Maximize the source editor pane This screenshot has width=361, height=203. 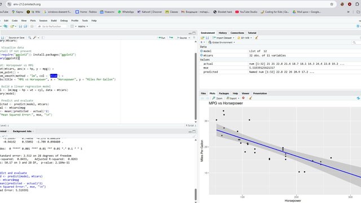194,33
